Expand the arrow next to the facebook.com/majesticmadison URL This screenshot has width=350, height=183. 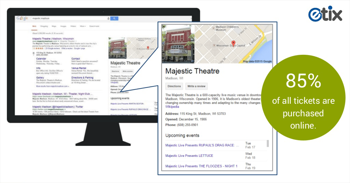pyautogui.click(x=72, y=97)
